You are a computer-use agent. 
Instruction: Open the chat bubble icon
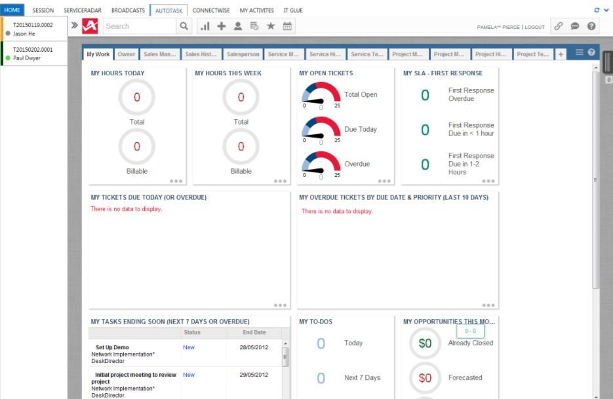pos(575,26)
